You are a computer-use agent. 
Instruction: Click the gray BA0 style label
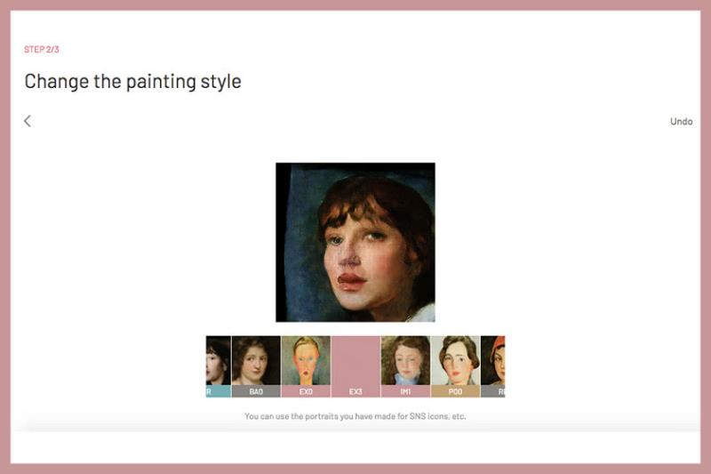(256, 391)
